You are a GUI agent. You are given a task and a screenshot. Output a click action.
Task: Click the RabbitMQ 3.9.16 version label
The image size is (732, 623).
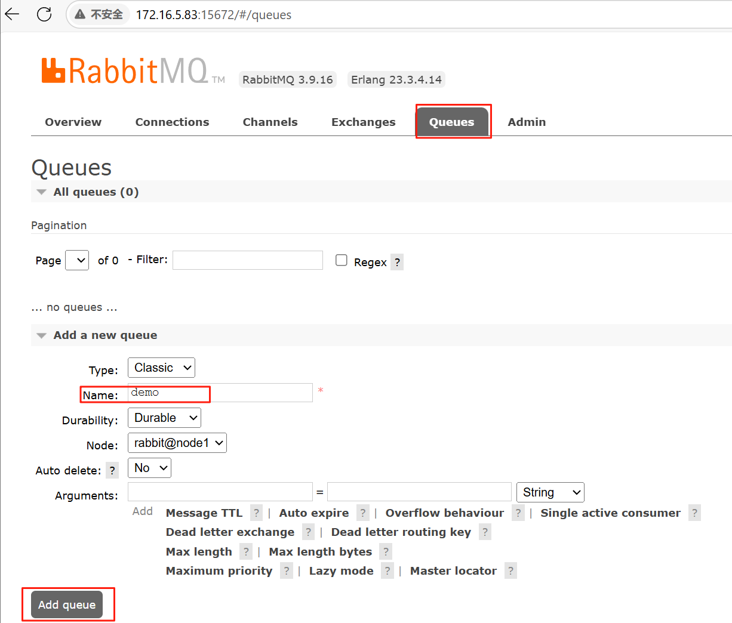click(288, 79)
